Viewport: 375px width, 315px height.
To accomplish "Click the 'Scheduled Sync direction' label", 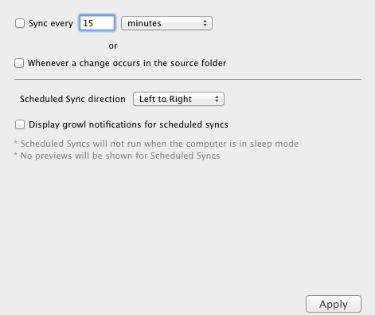I will pyautogui.click(x=72, y=99).
